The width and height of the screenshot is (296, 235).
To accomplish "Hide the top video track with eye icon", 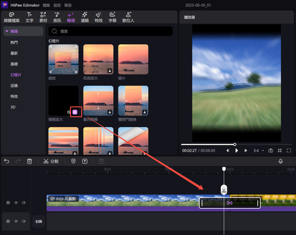I will (x=16, y=203).
